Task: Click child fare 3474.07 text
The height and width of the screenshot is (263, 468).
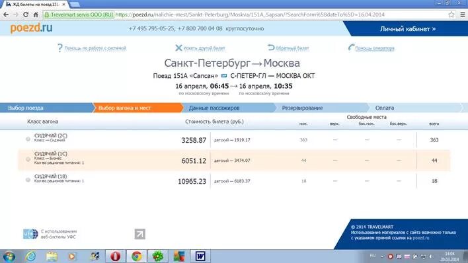Action: coord(232,161)
